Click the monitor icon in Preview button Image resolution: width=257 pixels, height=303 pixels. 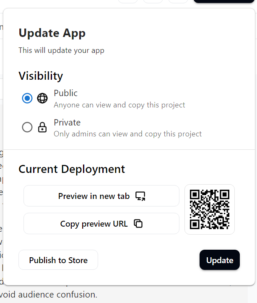pos(140,196)
